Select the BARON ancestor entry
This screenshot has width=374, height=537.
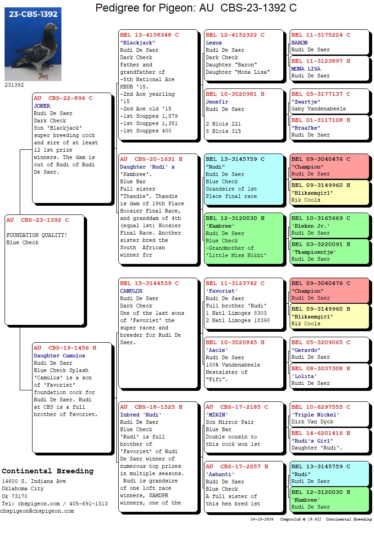[329, 42]
